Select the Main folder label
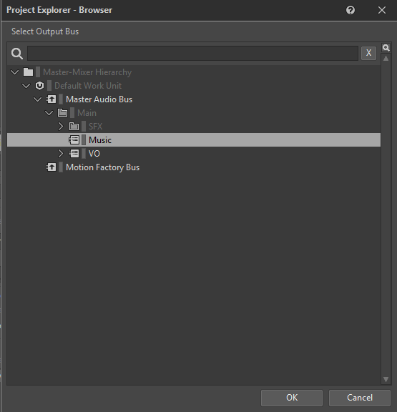Viewport: 397px width, 412px height. (87, 113)
